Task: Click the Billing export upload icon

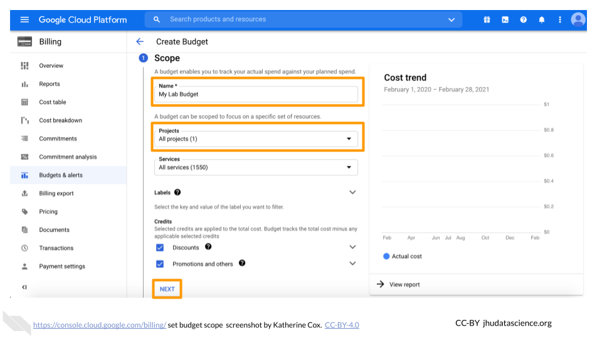Action: click(24, 193)
